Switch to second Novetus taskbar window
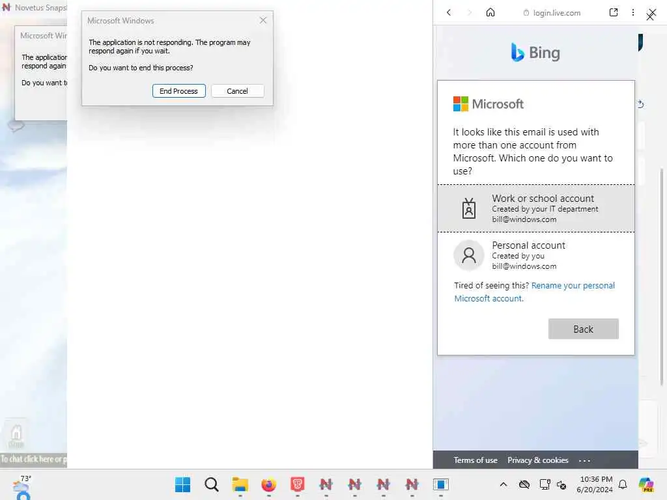Viewport: 667px width, 500px height. 354,484
